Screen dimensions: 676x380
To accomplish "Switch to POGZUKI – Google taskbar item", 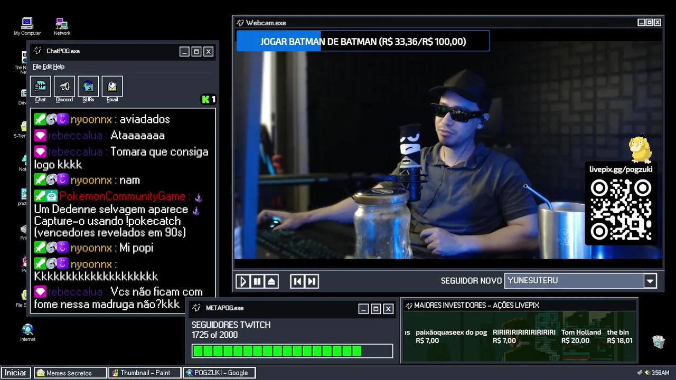I will tap(219, 373).
